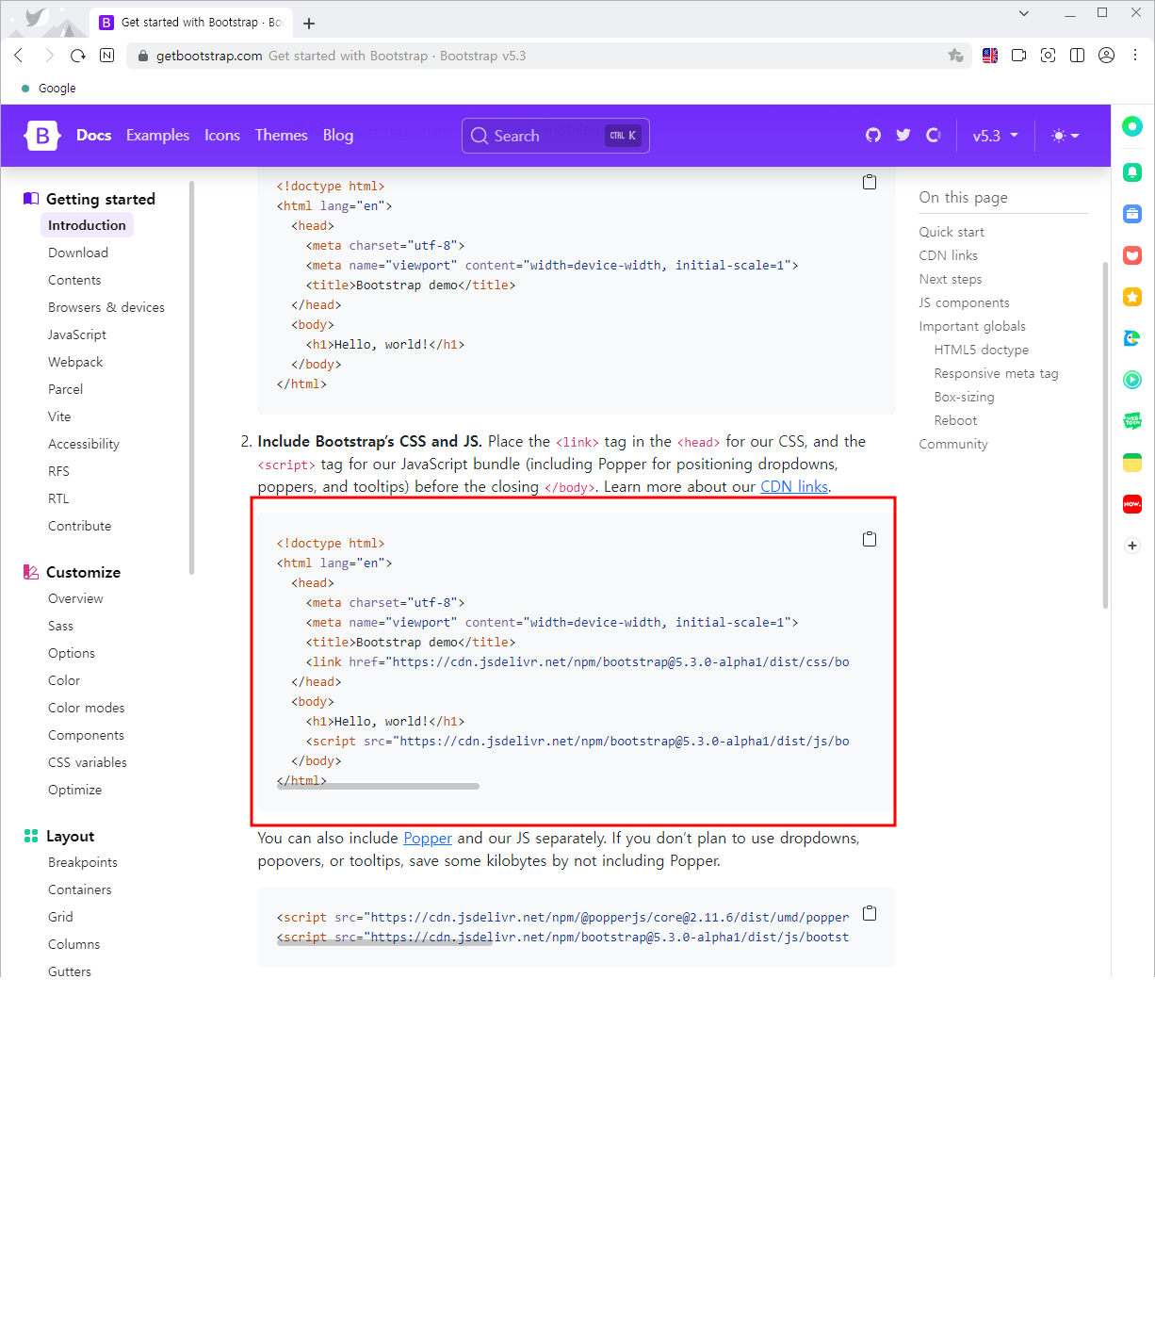Image resolution: width=1155 pixels, height=1338 pixels.
Task: Open the Open Collective icon in navbar
Action: [x=934, y=136]
